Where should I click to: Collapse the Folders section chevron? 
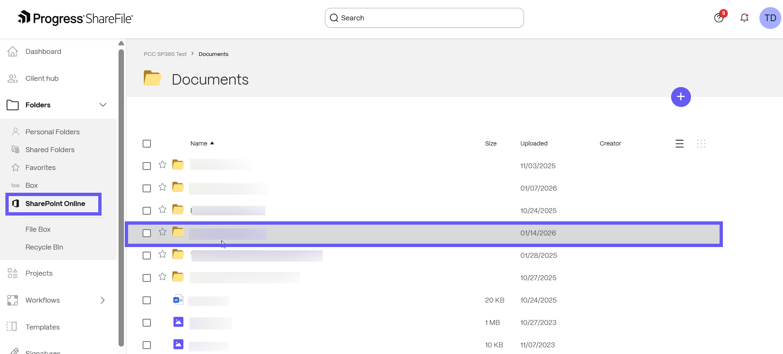click(x=103, y=105)
